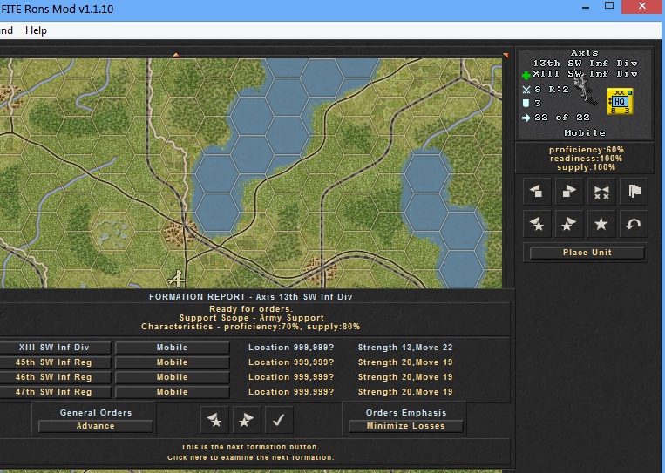Click 'Strength 13,Move 22' text
Image resolution: width=665 pixels, height=473 pixels.
405,348
